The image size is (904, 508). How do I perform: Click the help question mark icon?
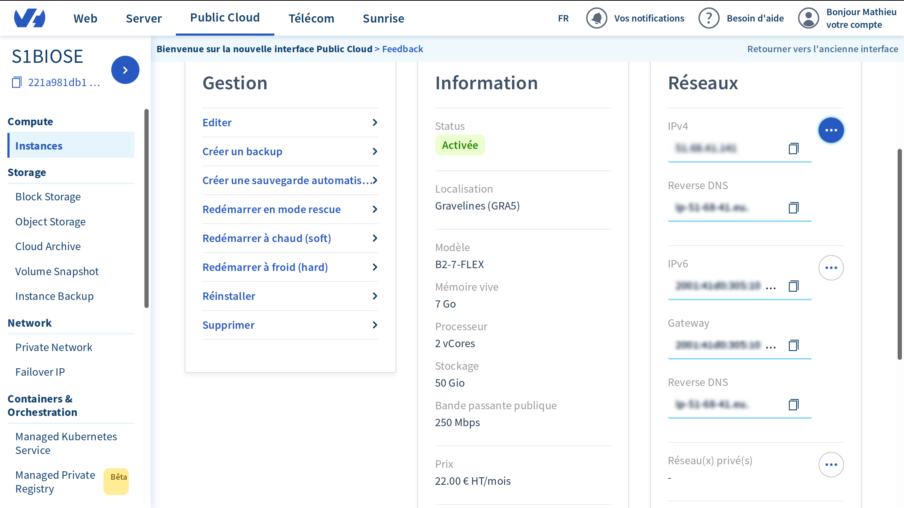[x=709, y=18]
